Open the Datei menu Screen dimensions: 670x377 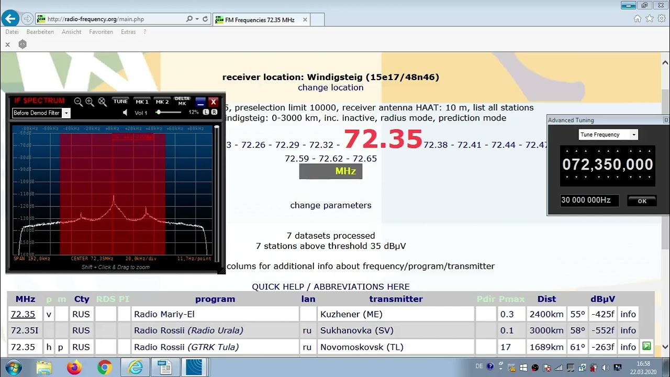click(12, 32)
